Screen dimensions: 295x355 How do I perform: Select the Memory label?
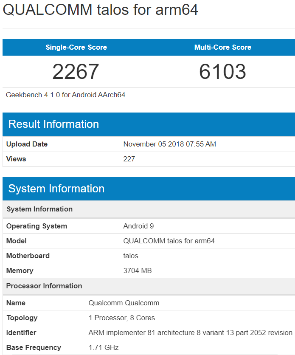pos(20,270)
